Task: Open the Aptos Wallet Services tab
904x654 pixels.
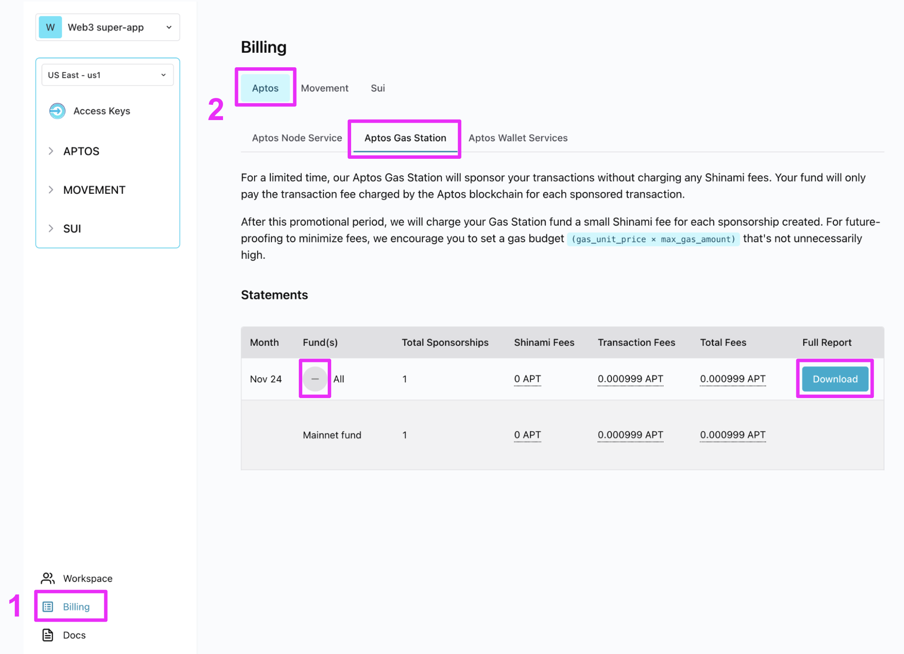Action: pos(518,138)
